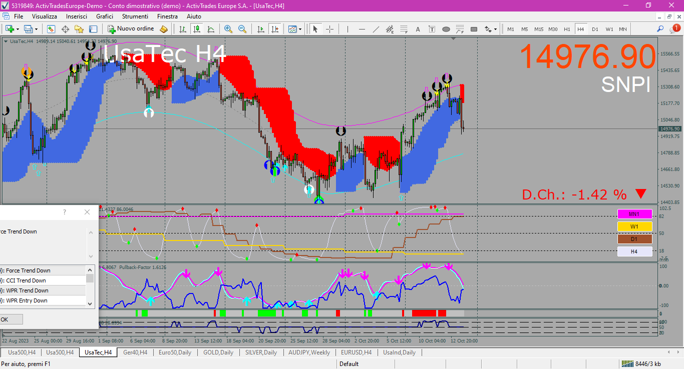Viewport: 684px width, 369px height.
Task: Select the Fibonacci retracement tool
Action: pyautogui.click(x=404, y=29)
